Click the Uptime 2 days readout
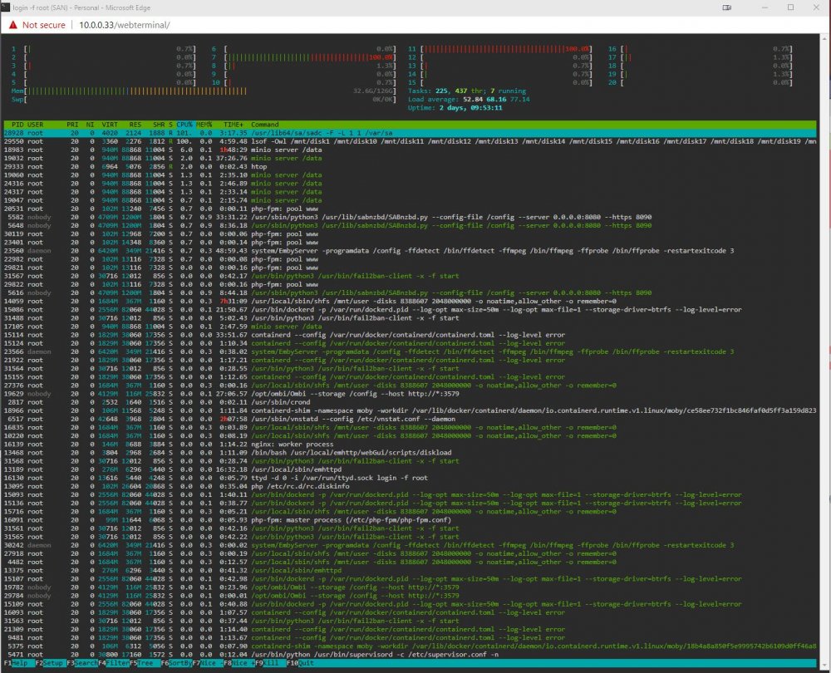Viewport: 831px width, 673px height. pos(455,107)
